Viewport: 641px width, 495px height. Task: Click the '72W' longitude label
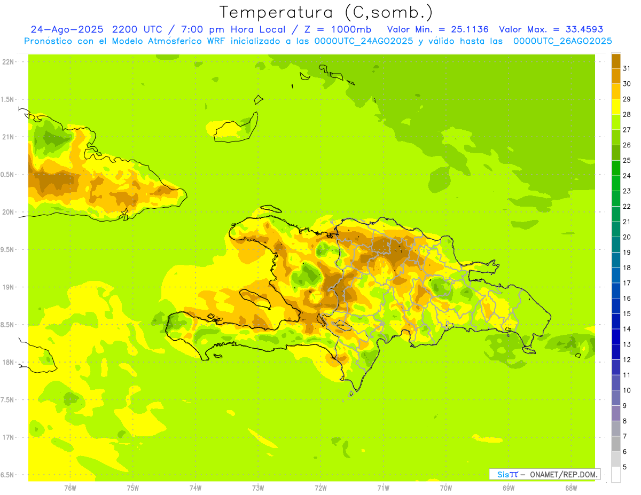tap(320, 488)
